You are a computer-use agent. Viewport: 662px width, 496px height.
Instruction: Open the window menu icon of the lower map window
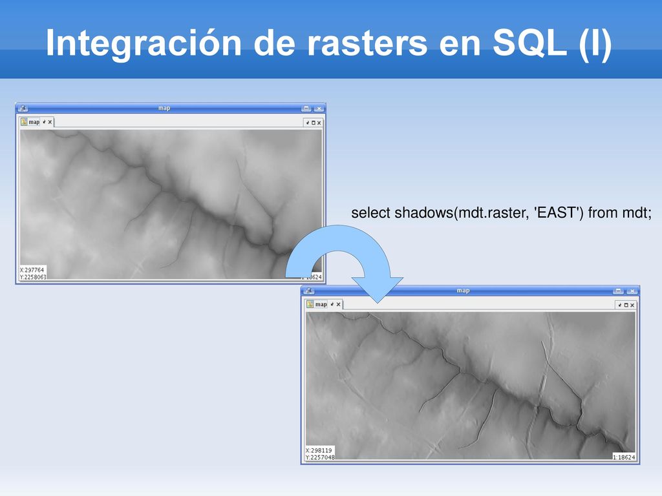[308, 291]
